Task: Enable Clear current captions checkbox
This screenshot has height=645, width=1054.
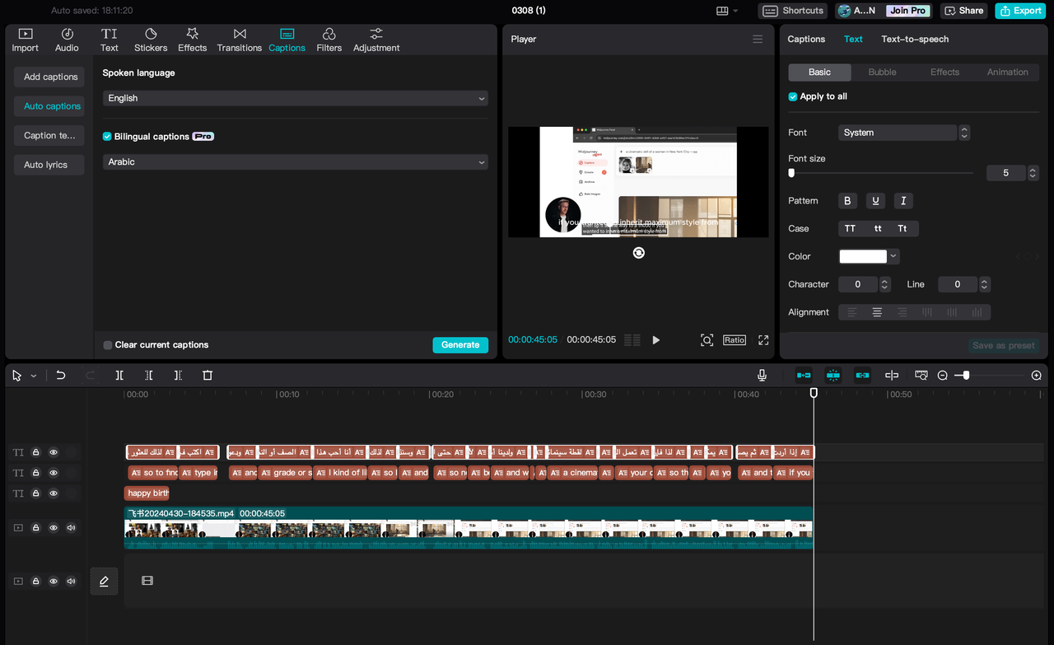Action: (x=106, y=344)
